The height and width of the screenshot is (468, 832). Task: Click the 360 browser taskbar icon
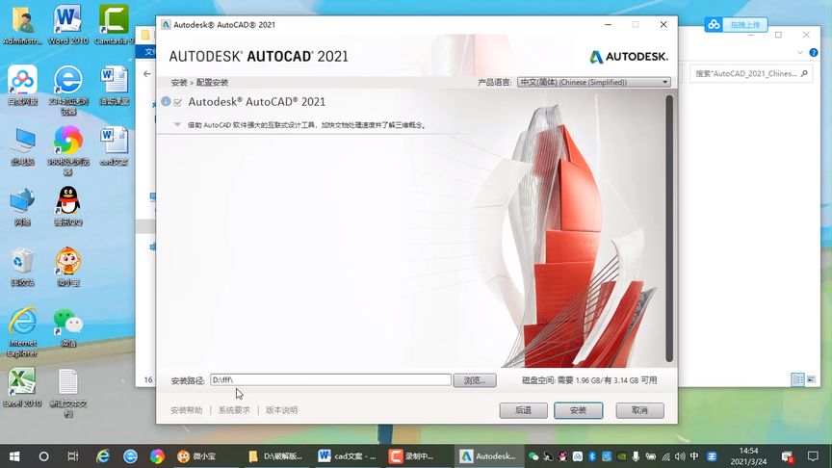tap(157, 456)
